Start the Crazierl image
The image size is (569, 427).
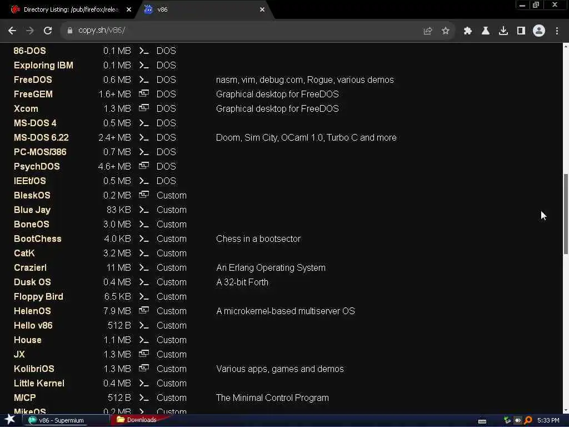pyautogui.click(x=30, y=268)
